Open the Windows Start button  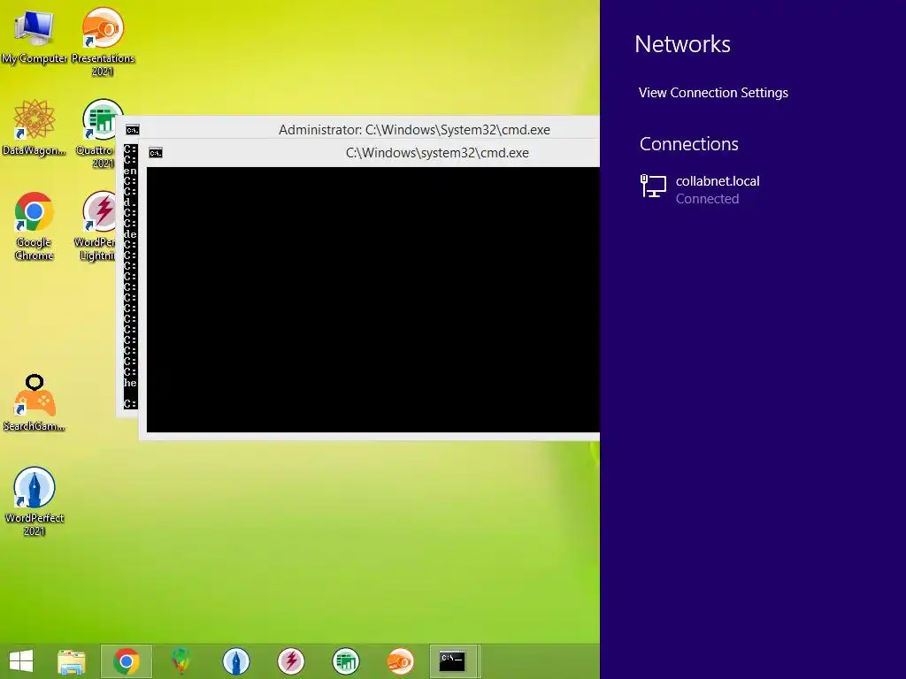(x=21, y=661)
